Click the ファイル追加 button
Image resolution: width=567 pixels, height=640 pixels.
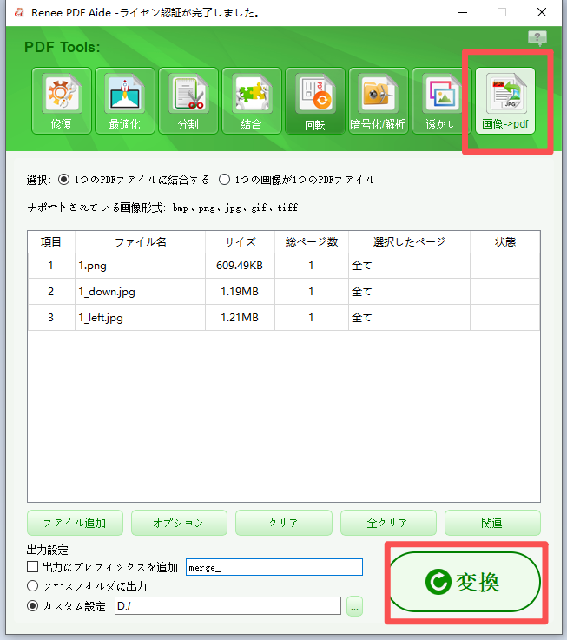pos(75,523)
